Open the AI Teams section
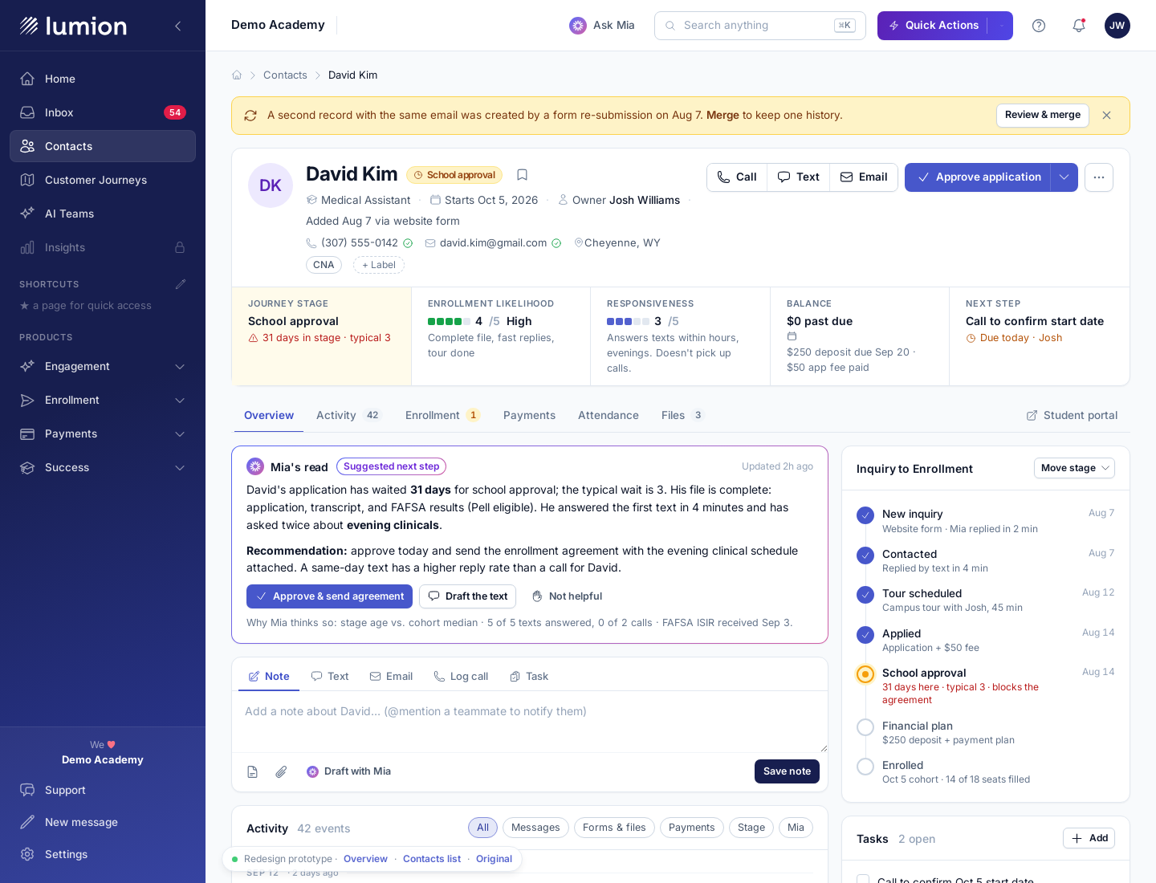The image size is (1156, 883). click(x=103, y=214)
